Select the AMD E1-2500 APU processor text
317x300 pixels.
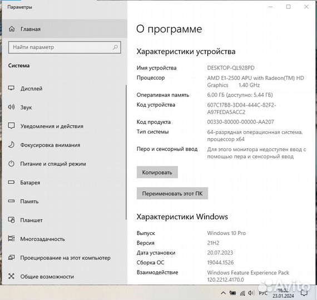pos(255,82)
